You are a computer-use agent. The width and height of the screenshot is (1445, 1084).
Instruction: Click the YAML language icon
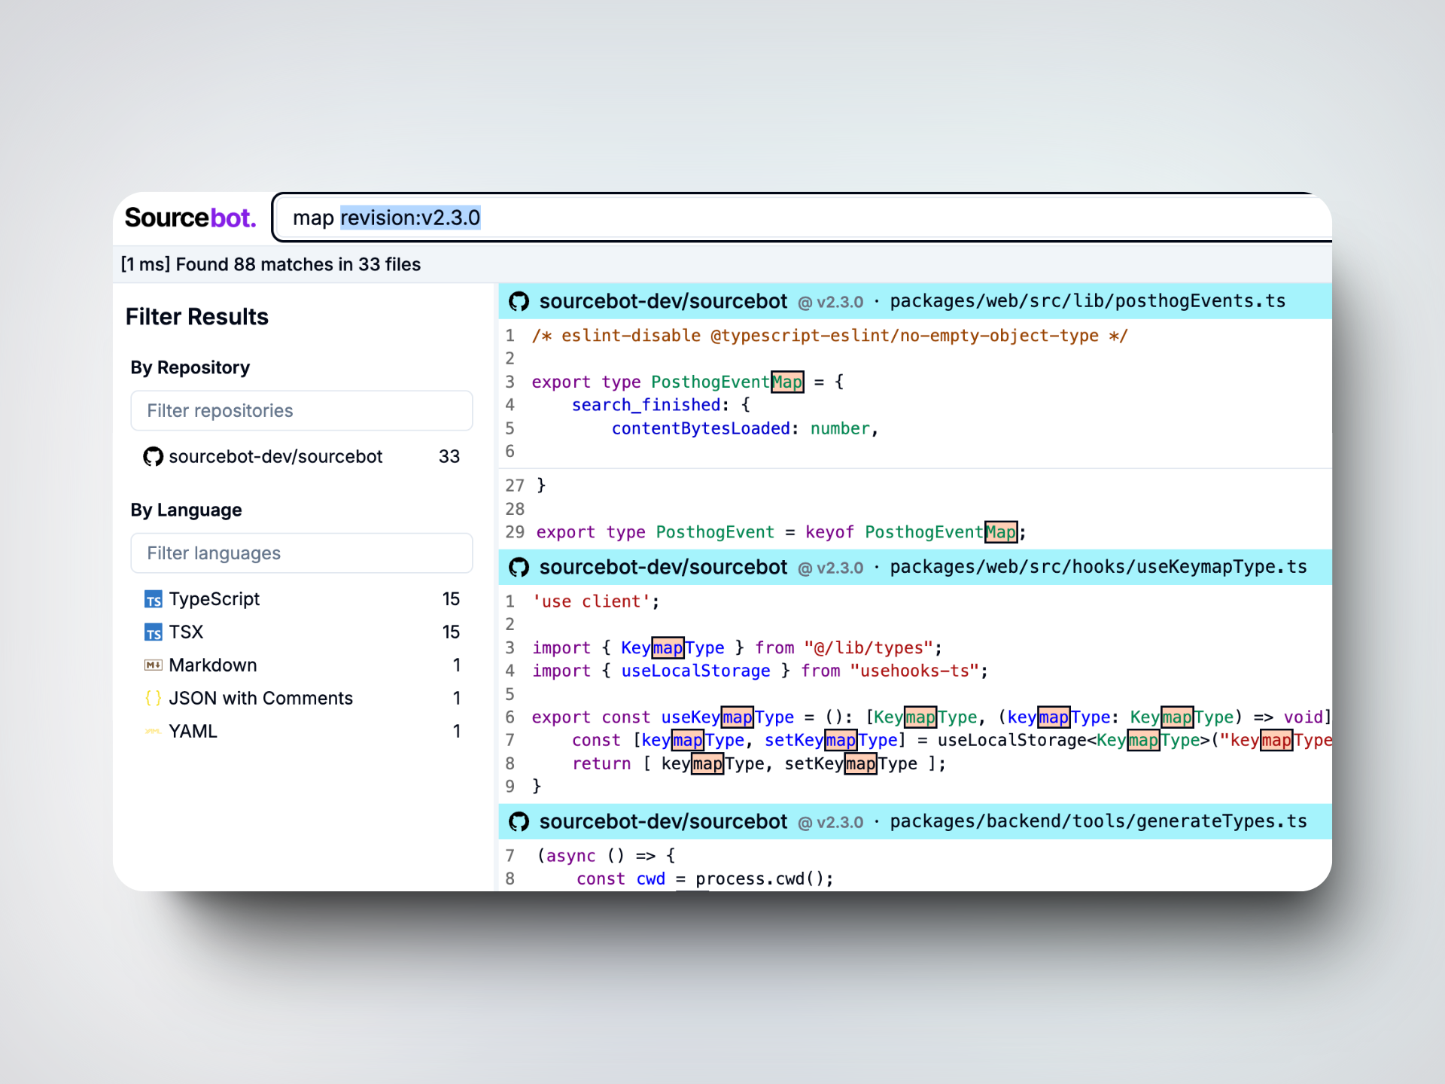tap(153, 732)
